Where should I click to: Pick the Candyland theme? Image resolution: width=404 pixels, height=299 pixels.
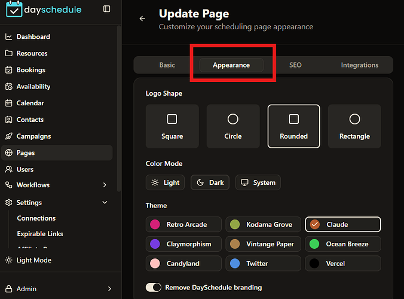(183, 264)
